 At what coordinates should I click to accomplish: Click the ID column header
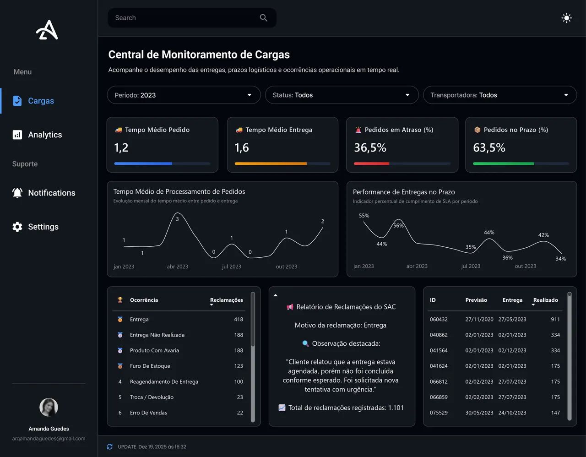pyautogui.click(x=433, y=300)
